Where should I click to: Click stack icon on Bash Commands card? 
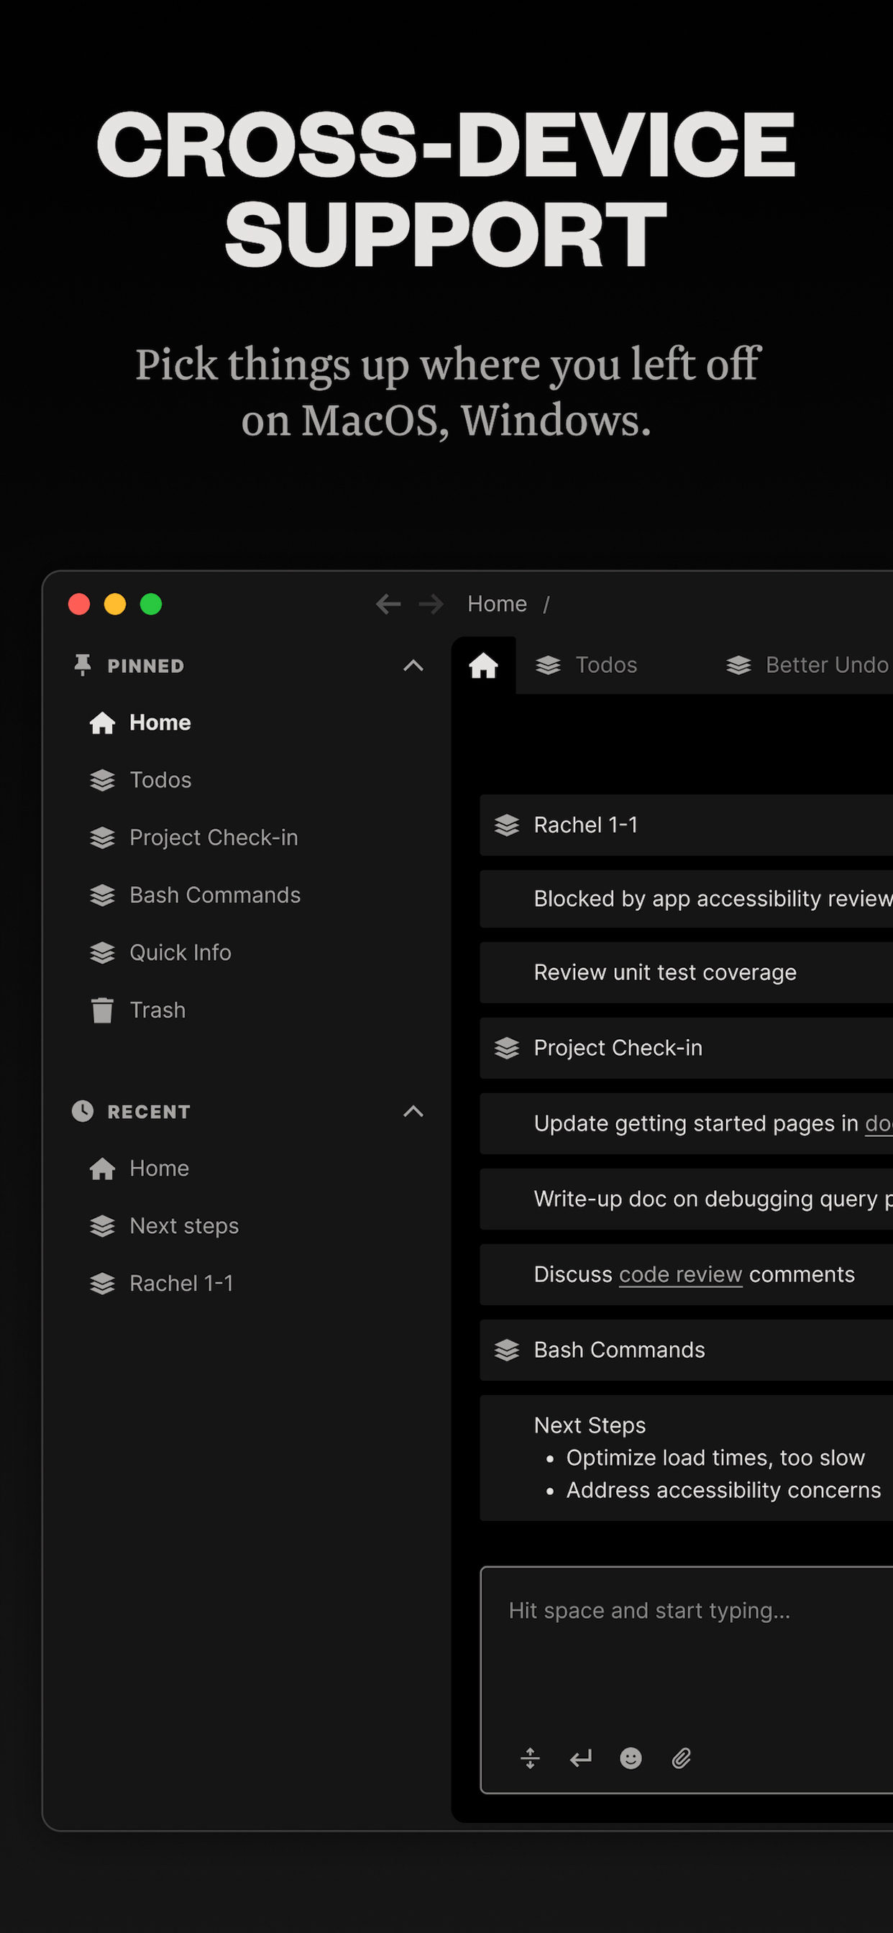coord(506,1350)
